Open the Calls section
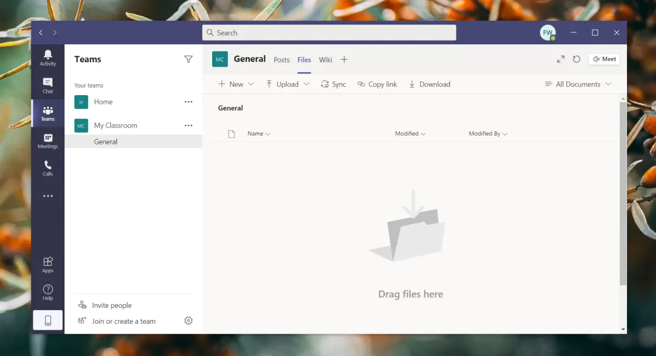 coord(48,168)
